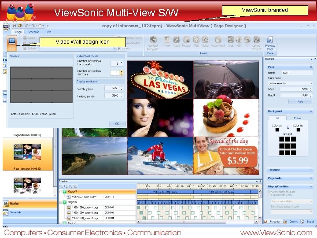This screenshot has height=238, width=317.
Task: Click the timeline horizontal scrollbar right arrow
Action: point(256,222)
